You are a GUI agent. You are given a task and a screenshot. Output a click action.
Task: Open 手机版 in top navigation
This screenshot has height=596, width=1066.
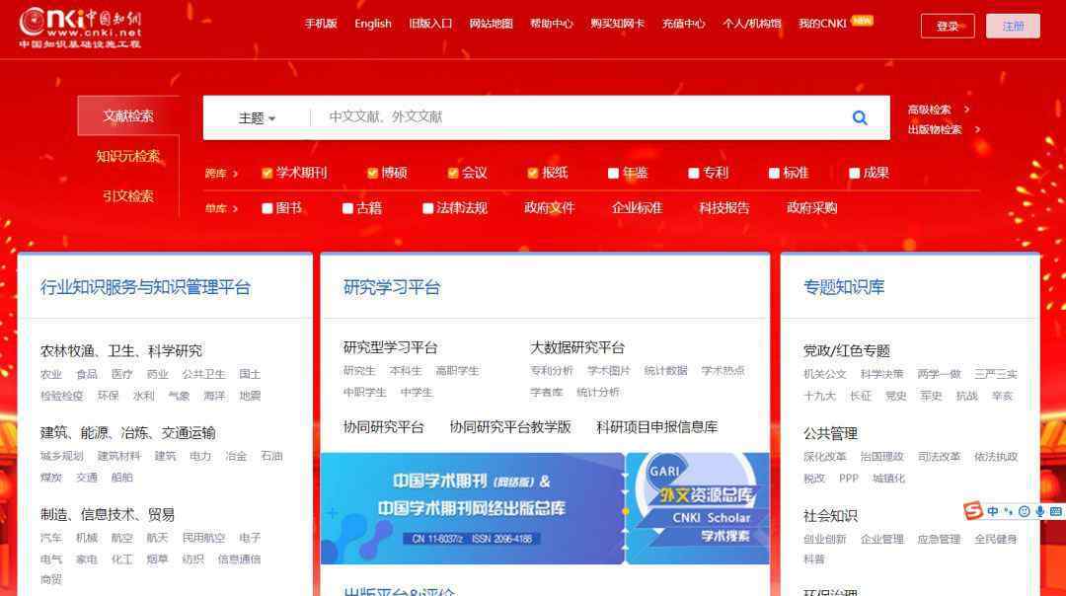click(321, 24)
